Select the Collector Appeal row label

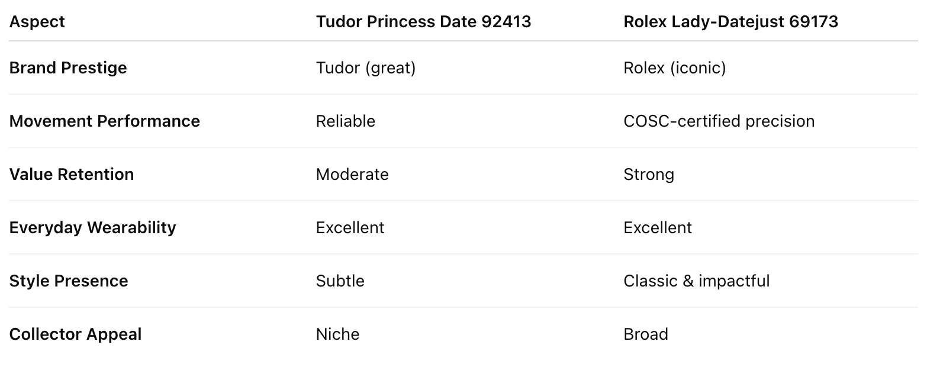pos(76,334)
